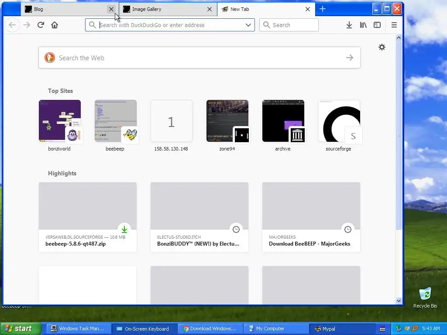
Task: Submit web search with arrow button
Action: point(350,58)
